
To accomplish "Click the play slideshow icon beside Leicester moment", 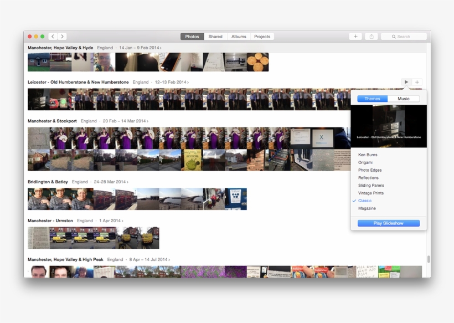I will [407, 81].
